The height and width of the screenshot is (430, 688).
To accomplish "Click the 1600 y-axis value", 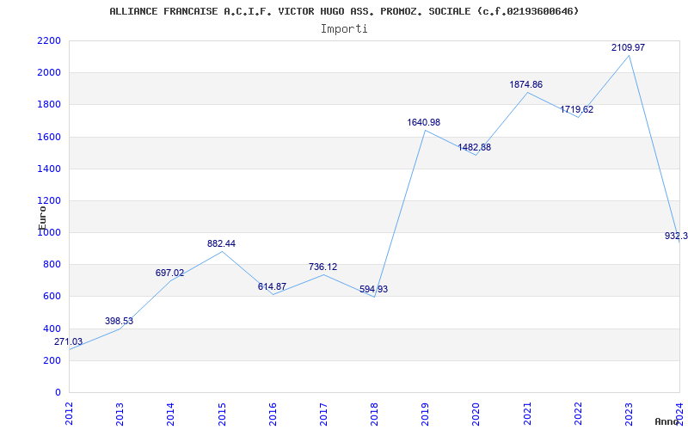I will tap(49, 137).
